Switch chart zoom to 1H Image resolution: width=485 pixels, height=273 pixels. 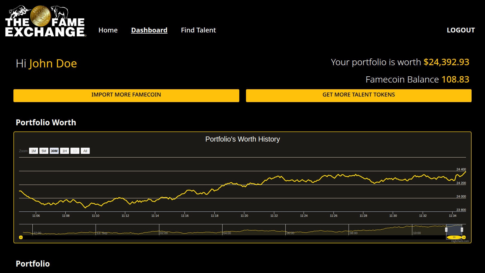tap(65, 151)
